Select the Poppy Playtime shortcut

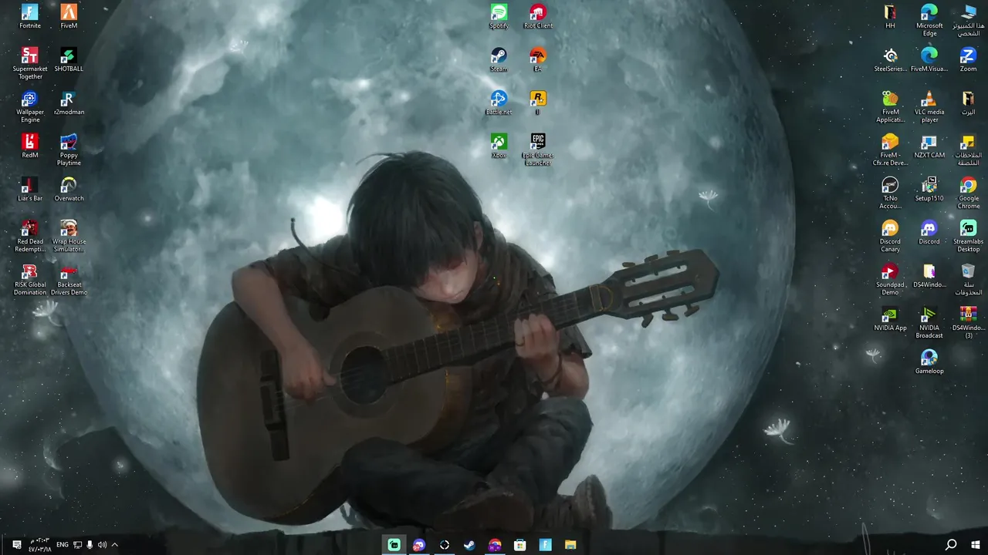point(69,150)
